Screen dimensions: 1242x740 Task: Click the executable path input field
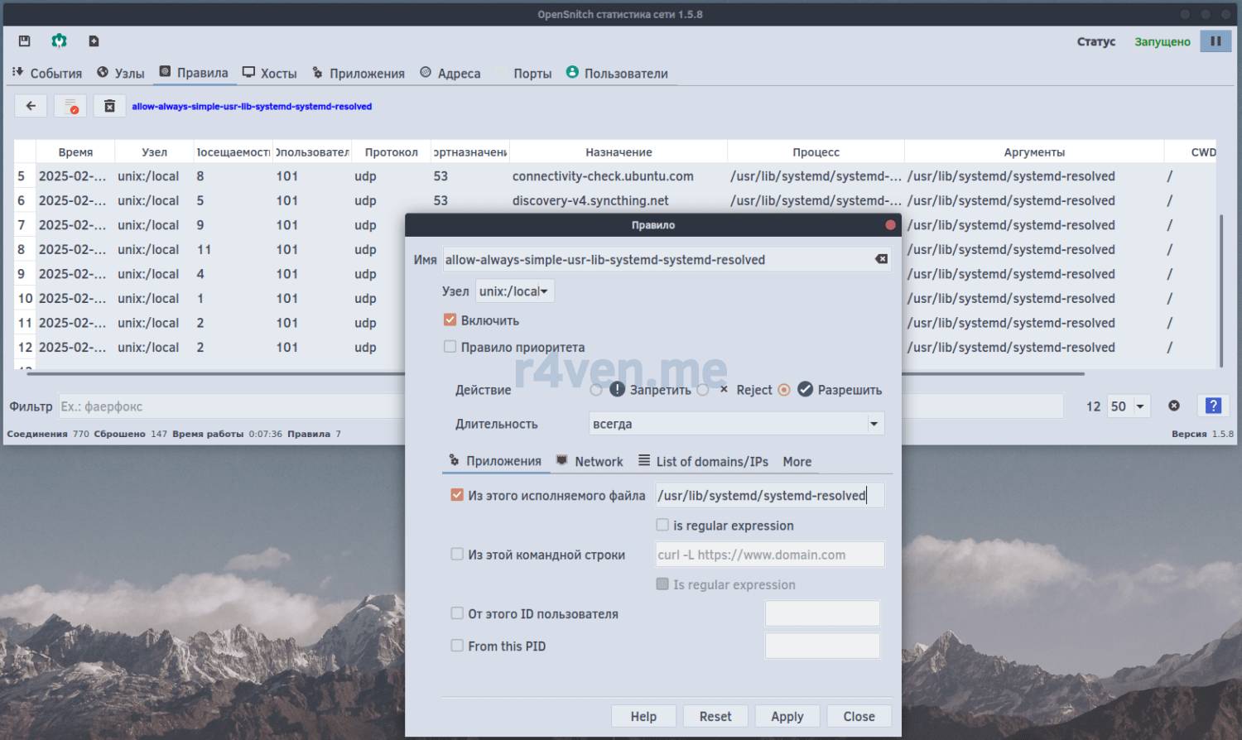[x=769, y=495]
